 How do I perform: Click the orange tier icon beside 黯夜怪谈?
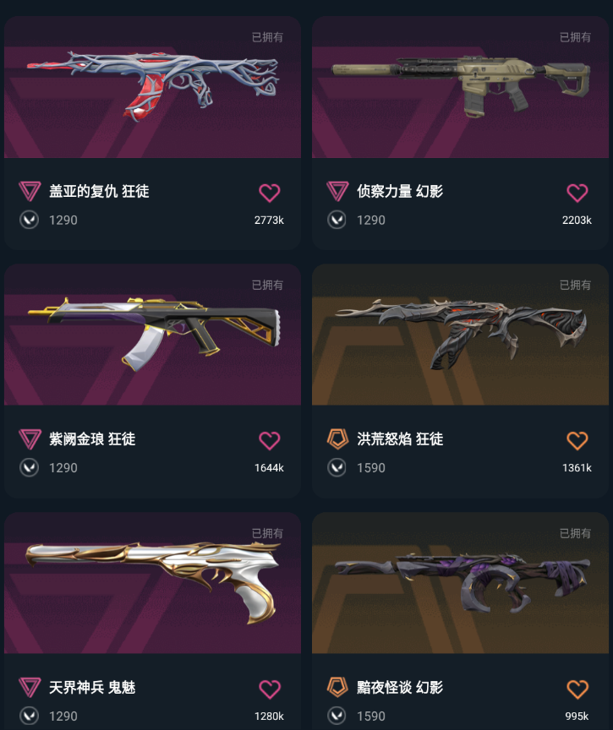tap(337, 687)
